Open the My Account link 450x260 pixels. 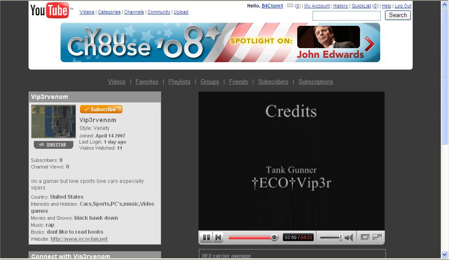pyautogui.click(x=317, y=6)
